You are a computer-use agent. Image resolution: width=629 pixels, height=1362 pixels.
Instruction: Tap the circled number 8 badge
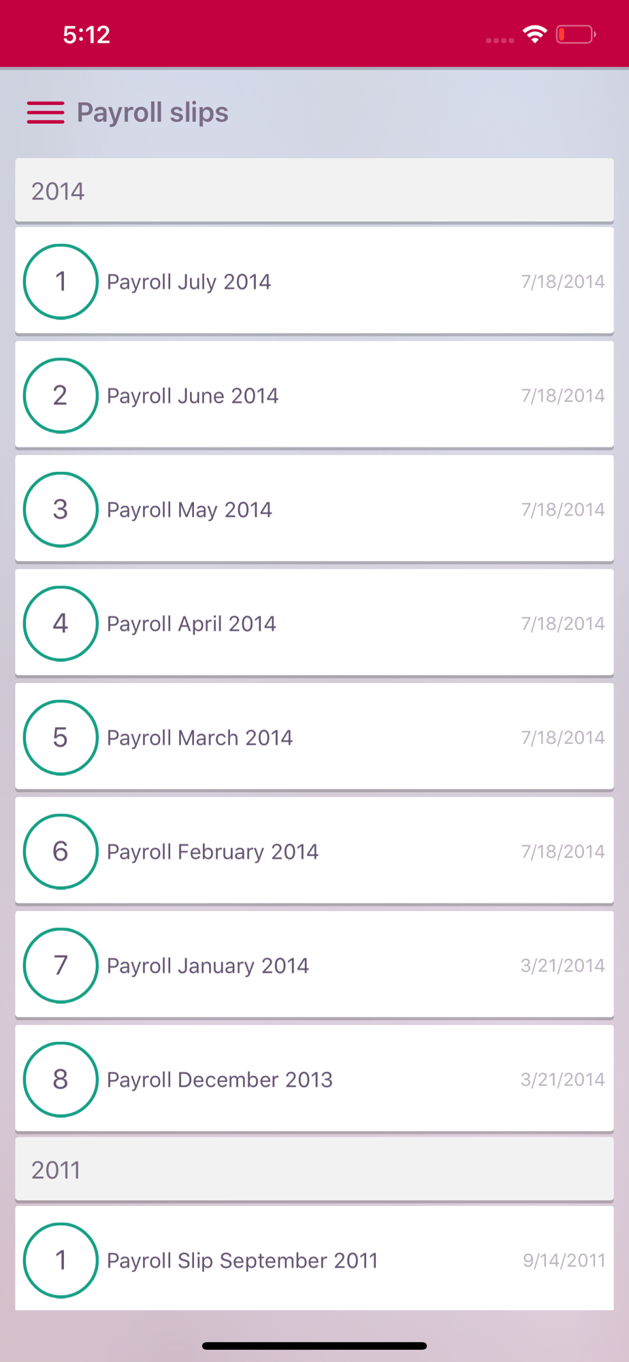click(x=61, y=1079)
